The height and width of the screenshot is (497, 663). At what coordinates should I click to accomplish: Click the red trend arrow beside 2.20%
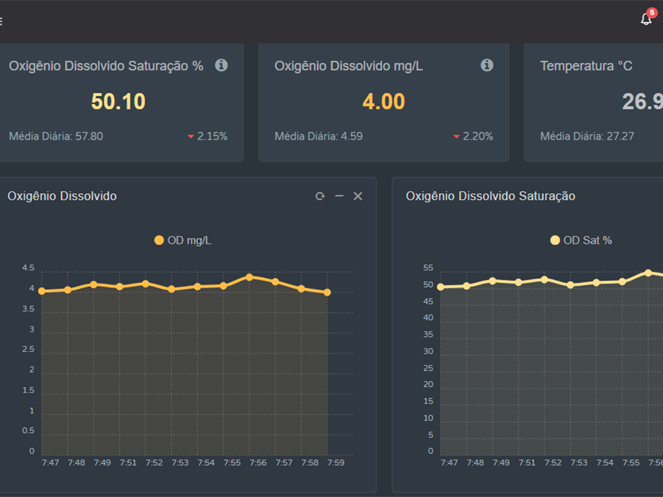457,137
